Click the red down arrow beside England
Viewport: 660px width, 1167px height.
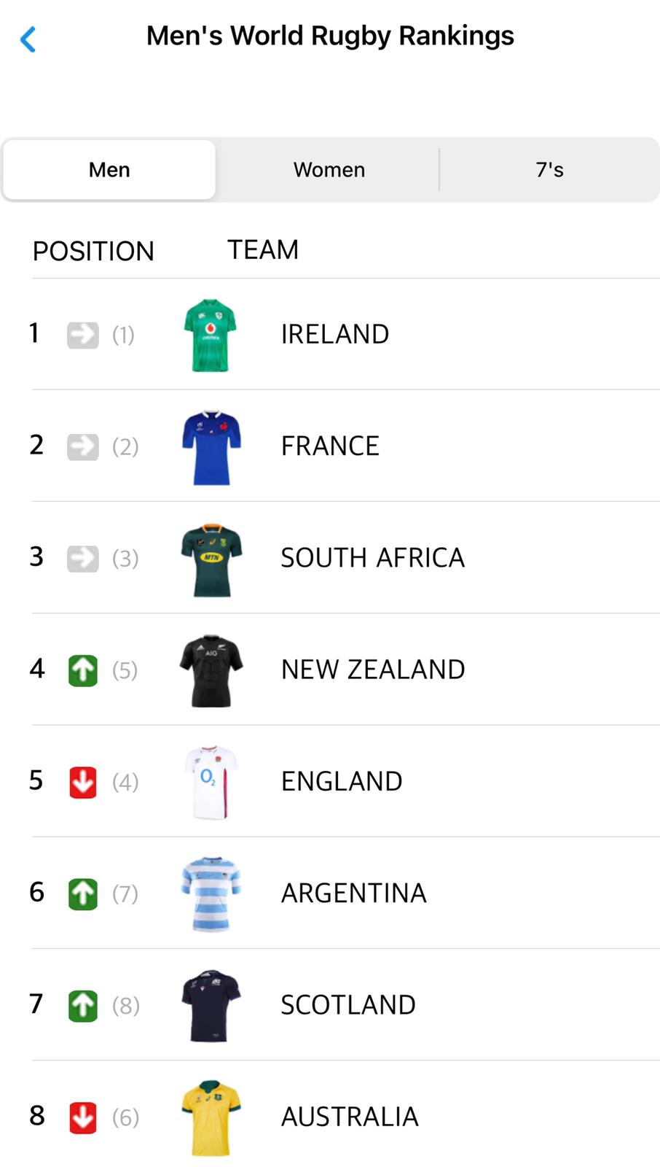83,783
